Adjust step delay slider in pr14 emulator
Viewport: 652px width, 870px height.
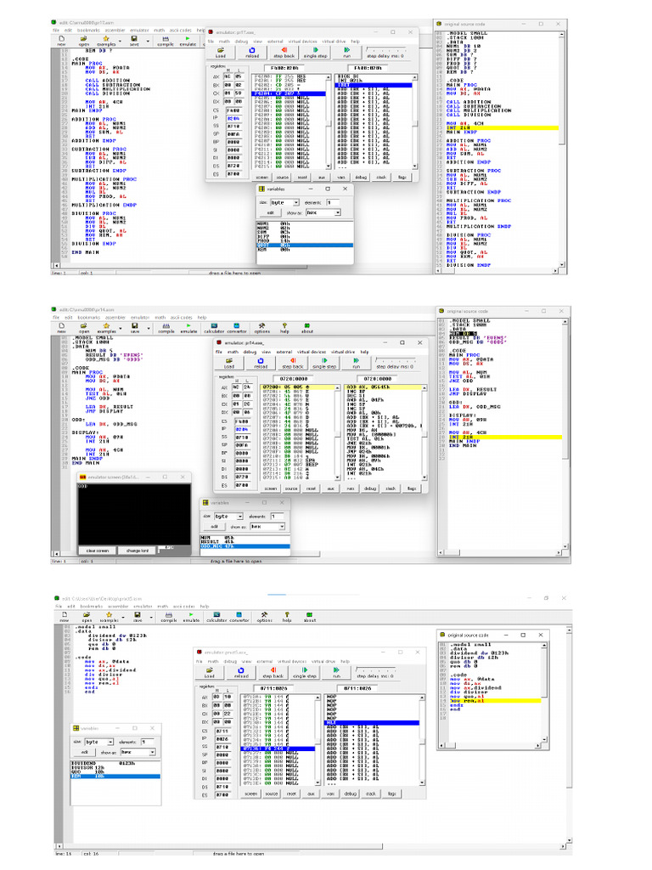pyautogui.click(x=397, y=360)
